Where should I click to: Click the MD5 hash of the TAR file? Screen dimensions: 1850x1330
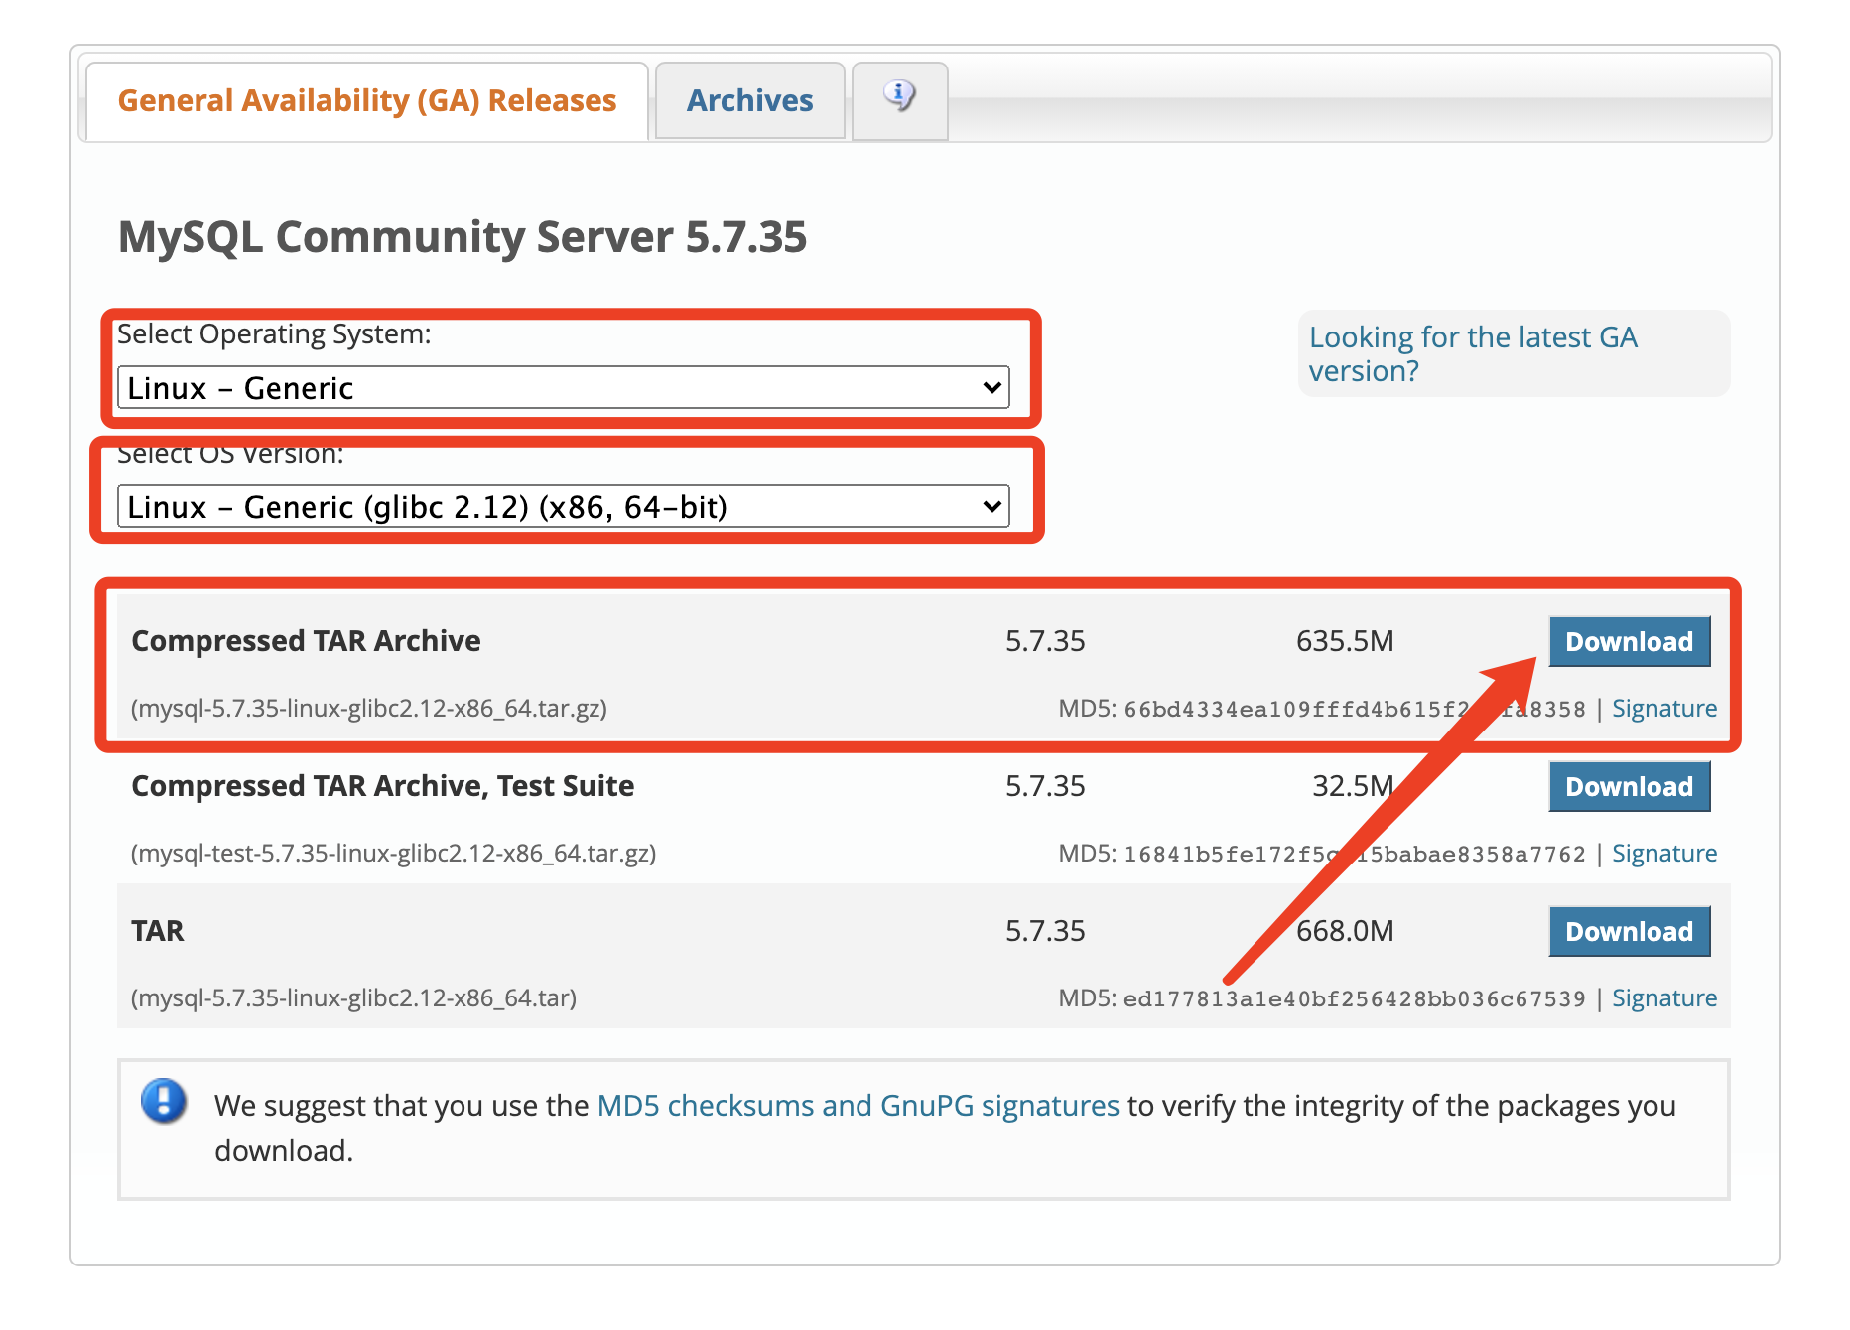pyautogui.click(x=1354, y=999)
